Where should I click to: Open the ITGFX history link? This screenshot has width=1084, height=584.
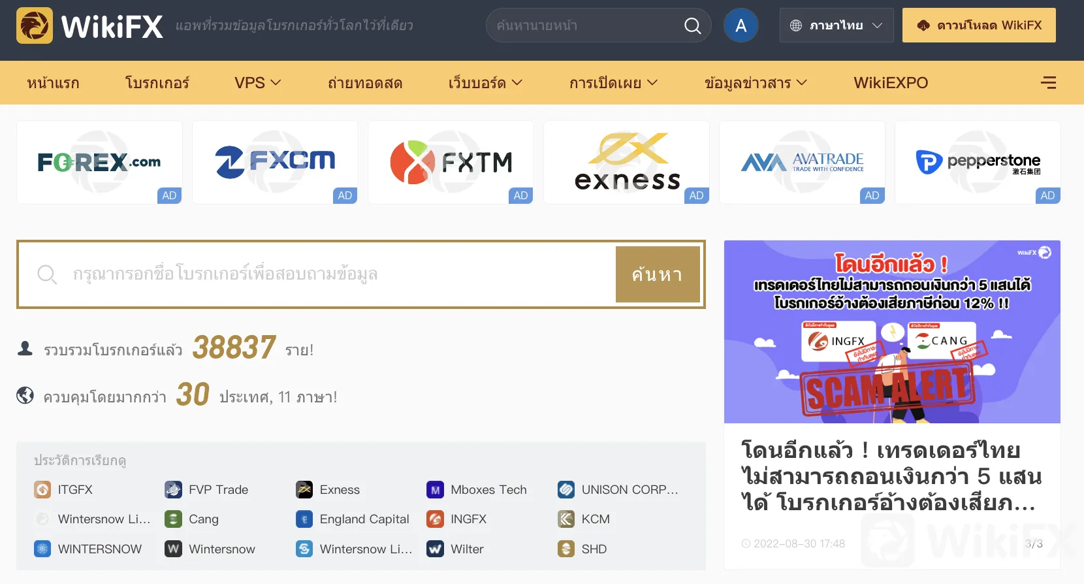tap(75, 489)
